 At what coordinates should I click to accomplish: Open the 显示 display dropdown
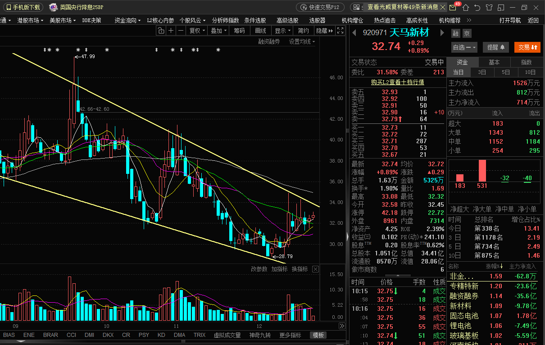pyautogui.click(x=282, y=31)
